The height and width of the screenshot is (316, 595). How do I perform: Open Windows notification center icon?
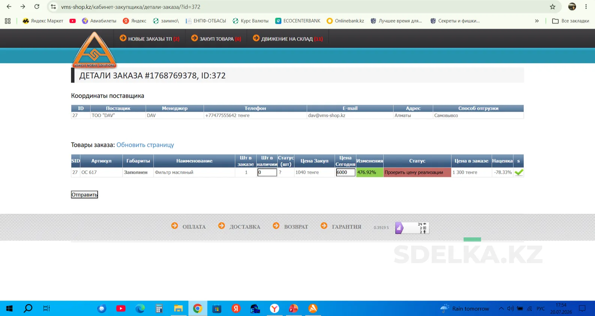point(582,309)
